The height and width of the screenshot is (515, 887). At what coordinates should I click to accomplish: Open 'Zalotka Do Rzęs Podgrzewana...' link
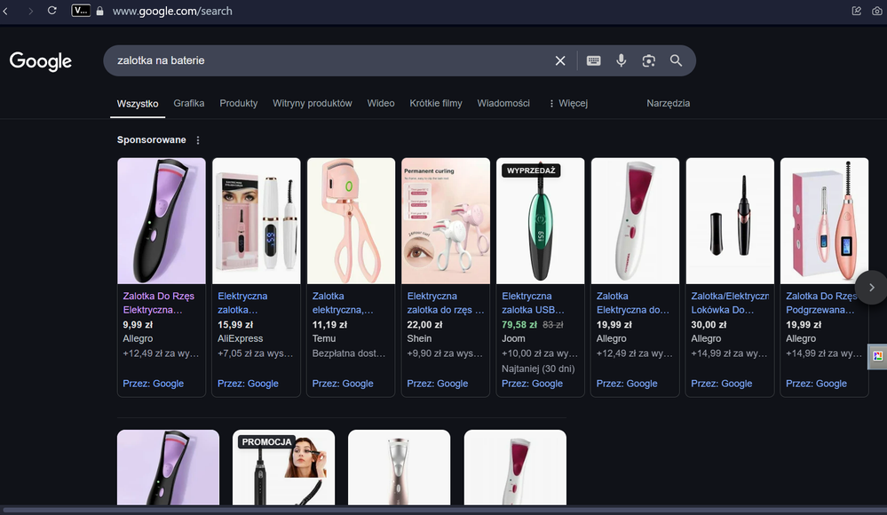tap(821, 303)
